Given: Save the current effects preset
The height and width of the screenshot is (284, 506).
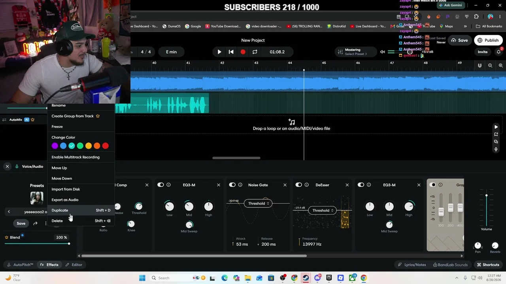Looking at the screenshot, I should [x=21, y=223].
